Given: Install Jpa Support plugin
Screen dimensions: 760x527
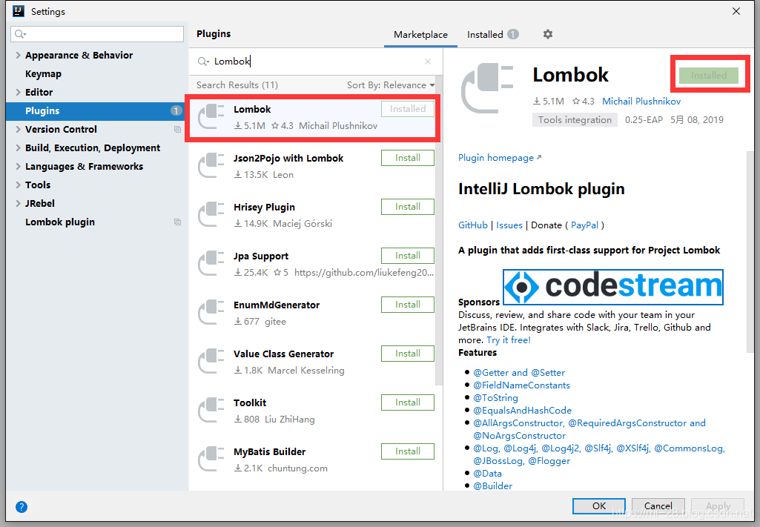Looking at the screenshot, I should (x=408, y=256).
